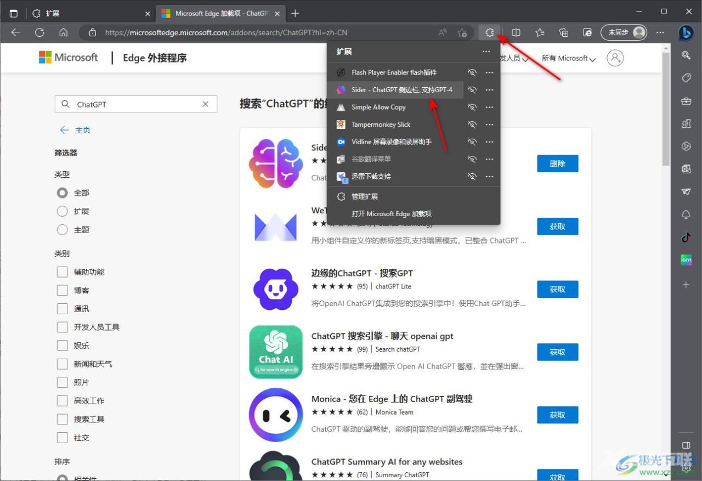Expand the 所有 Microsoft dropdown
This screenshot has width=702, height=481.
point(569,58)
